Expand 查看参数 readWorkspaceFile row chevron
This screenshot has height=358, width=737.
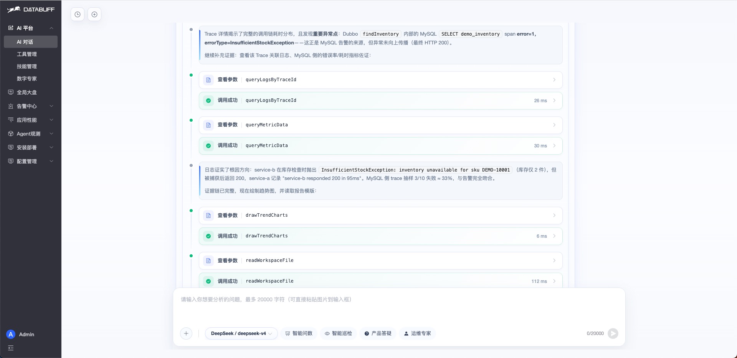554,260
